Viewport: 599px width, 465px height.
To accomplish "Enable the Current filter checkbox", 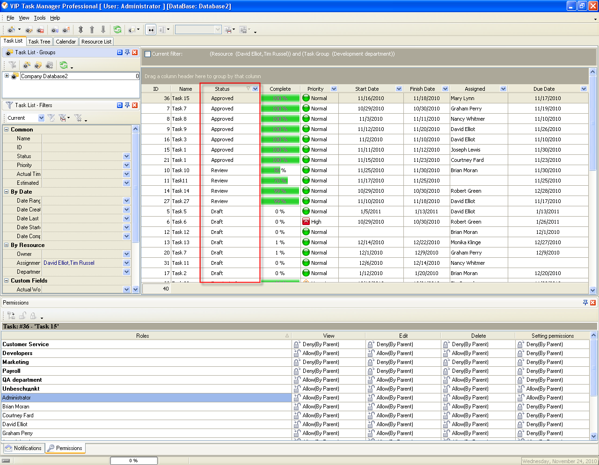I will pyautogui.click(x=147, y=54).
